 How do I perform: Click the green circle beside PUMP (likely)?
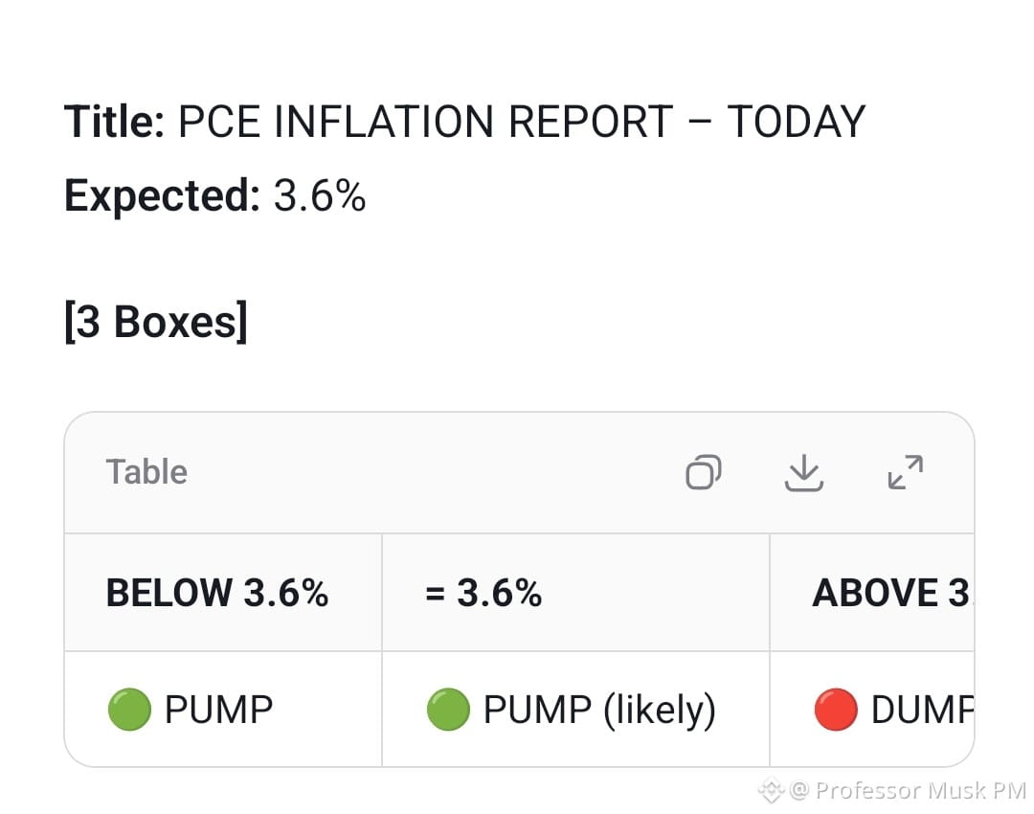tap(448, 710)
